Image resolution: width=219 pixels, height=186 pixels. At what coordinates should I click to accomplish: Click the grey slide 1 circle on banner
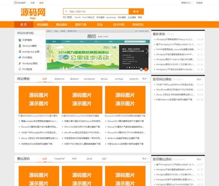[x=141, y=69]
